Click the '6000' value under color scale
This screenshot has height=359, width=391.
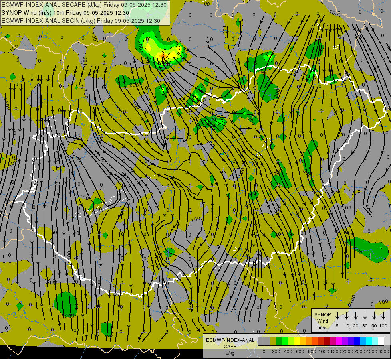[384, 351]
